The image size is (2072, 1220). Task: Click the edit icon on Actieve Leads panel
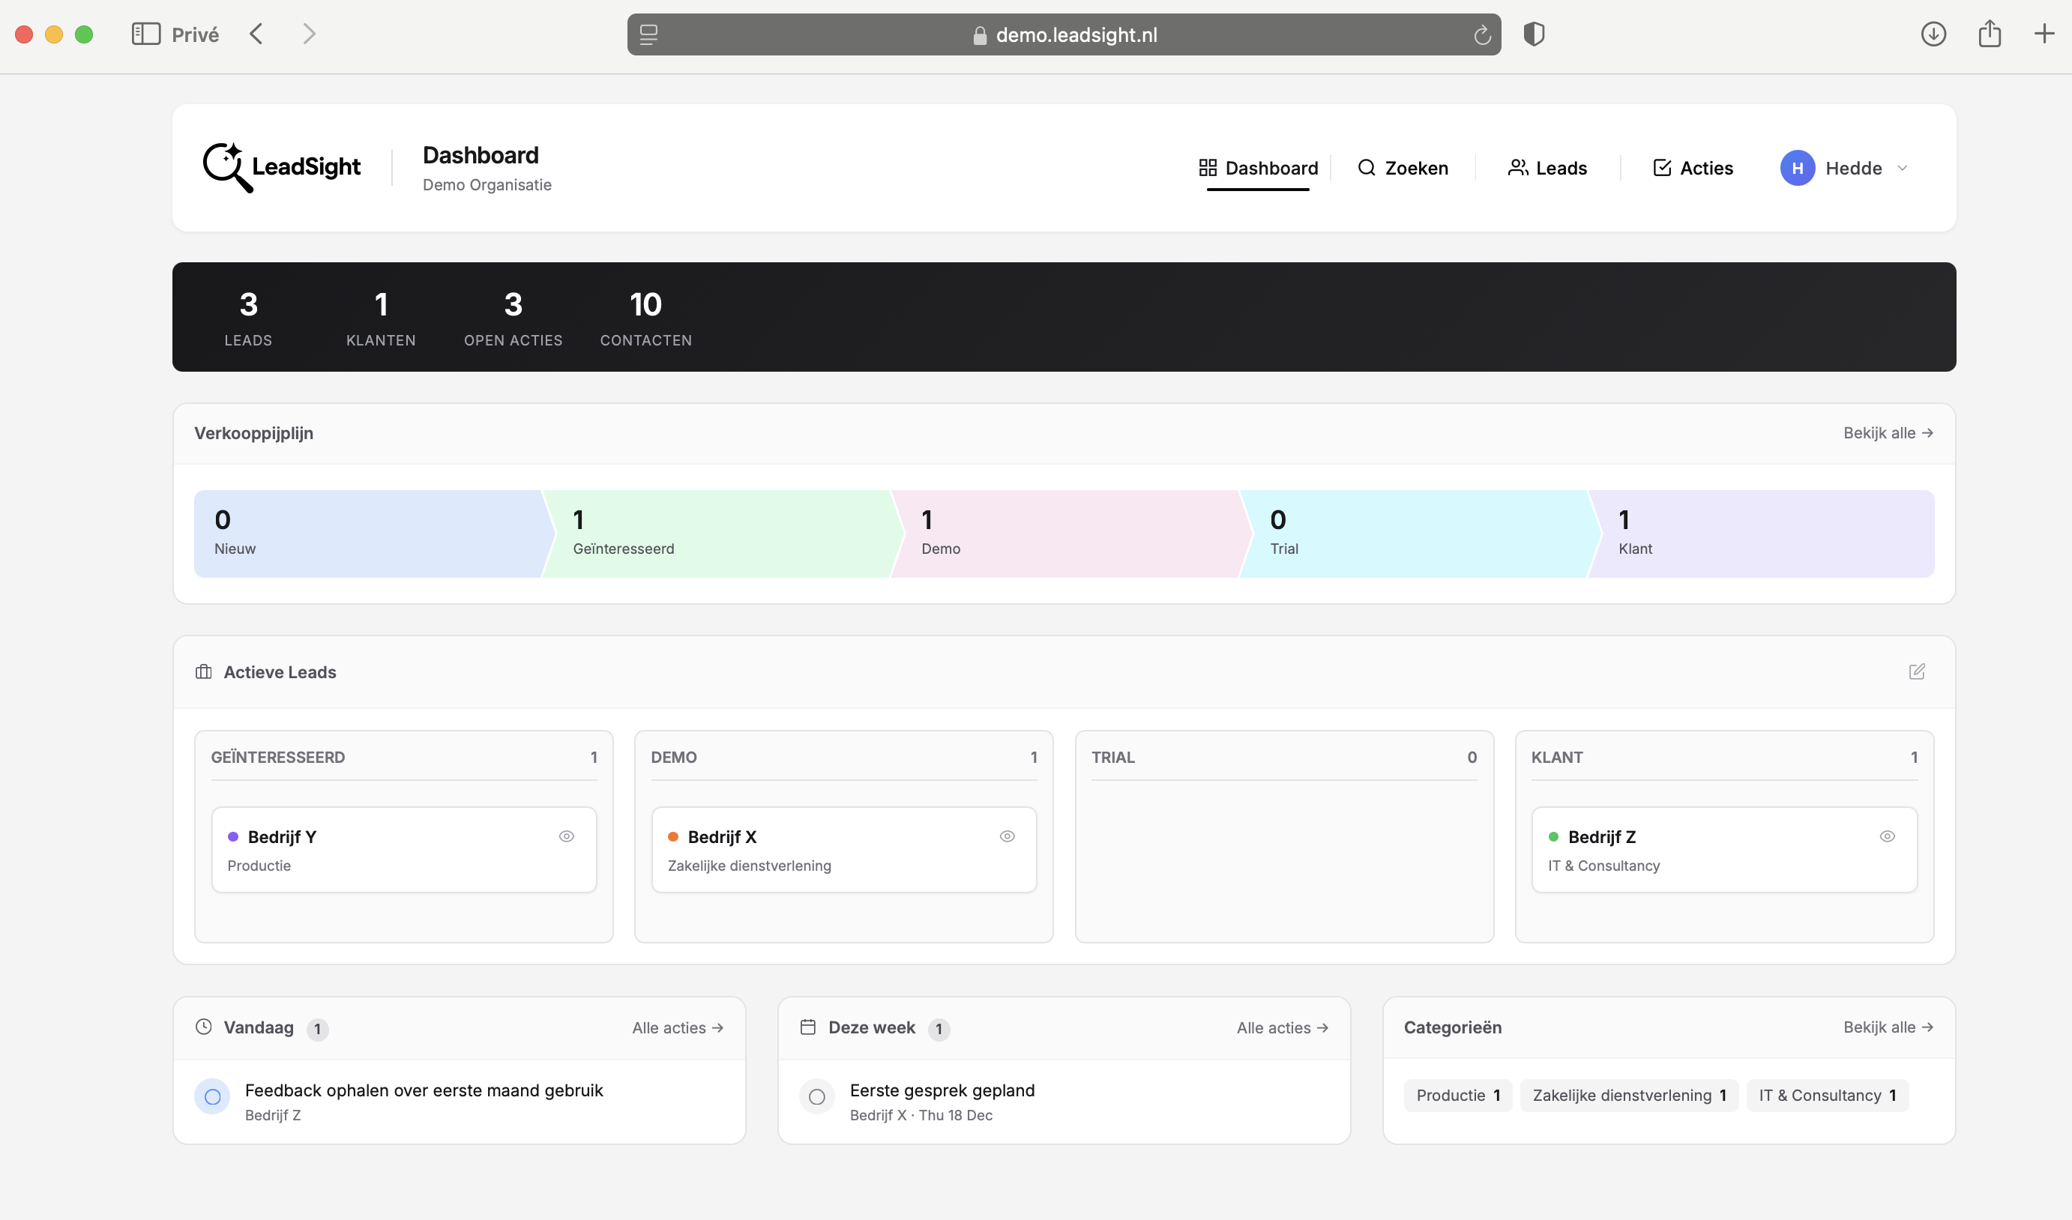click(x=1918, y=671)
